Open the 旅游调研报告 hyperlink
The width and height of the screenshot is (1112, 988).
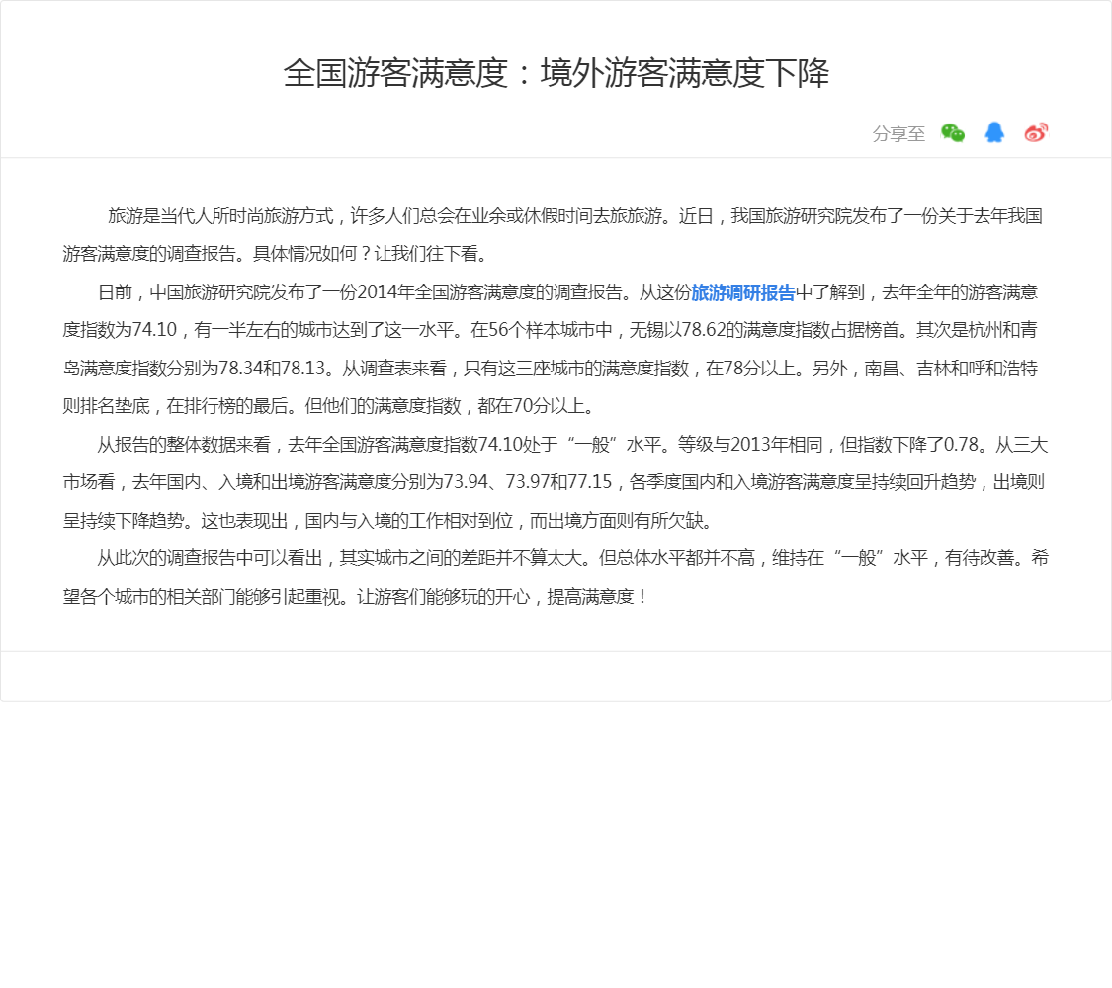pos(742,292)
